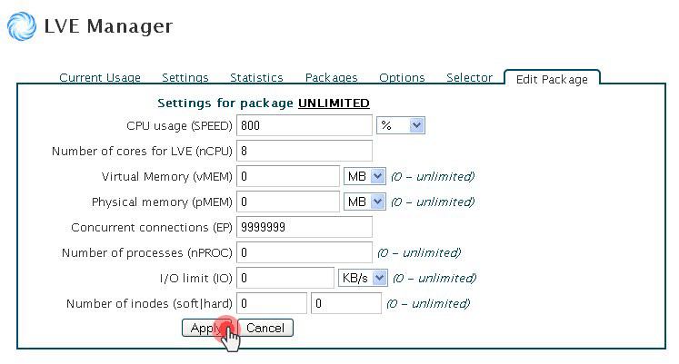Open the I/O limit KB/s unit dropdown
679x364 pixels.
tap(363, 278)
